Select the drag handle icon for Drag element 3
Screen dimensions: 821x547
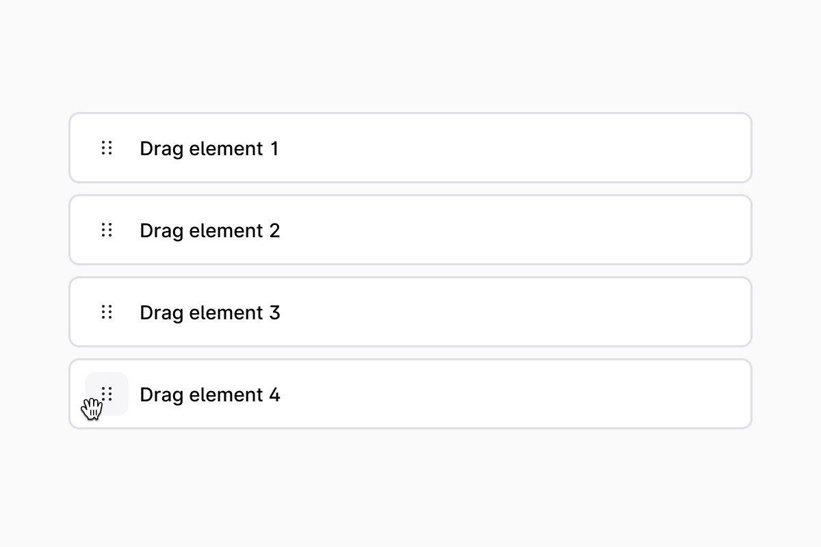click(x=107, y=312)
